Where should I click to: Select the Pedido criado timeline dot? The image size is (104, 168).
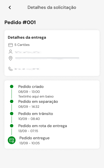[x=12, y=86]
